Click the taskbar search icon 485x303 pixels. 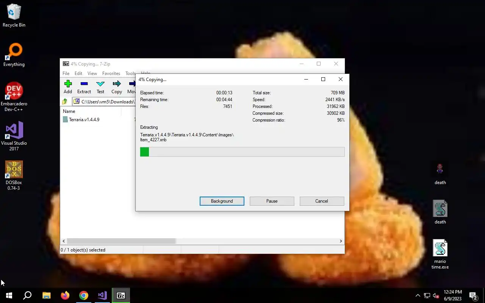27,295
